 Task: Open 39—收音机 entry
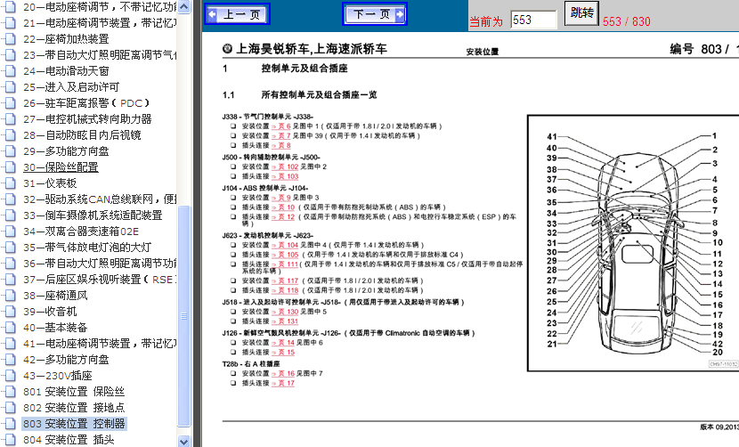(50, 312)
